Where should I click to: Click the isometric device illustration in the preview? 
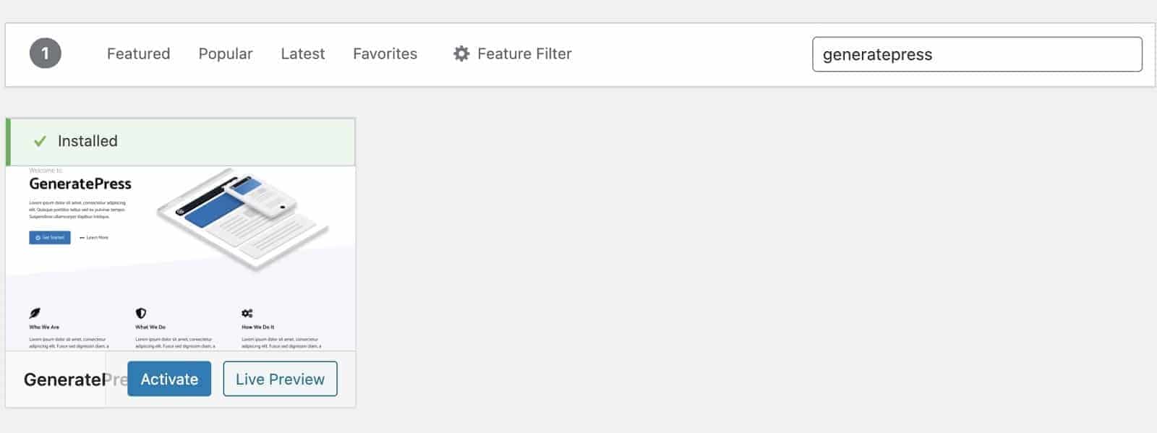tap(243, 219)
